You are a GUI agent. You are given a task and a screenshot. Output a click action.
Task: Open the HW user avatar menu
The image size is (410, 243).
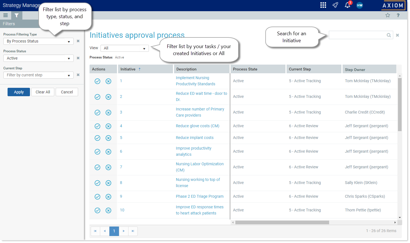pyautogui.click(x=359, y=5)
